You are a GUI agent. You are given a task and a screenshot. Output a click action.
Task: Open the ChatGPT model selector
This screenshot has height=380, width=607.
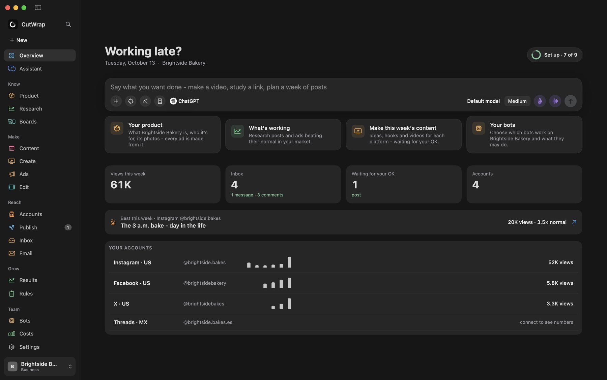click(185, 101)
